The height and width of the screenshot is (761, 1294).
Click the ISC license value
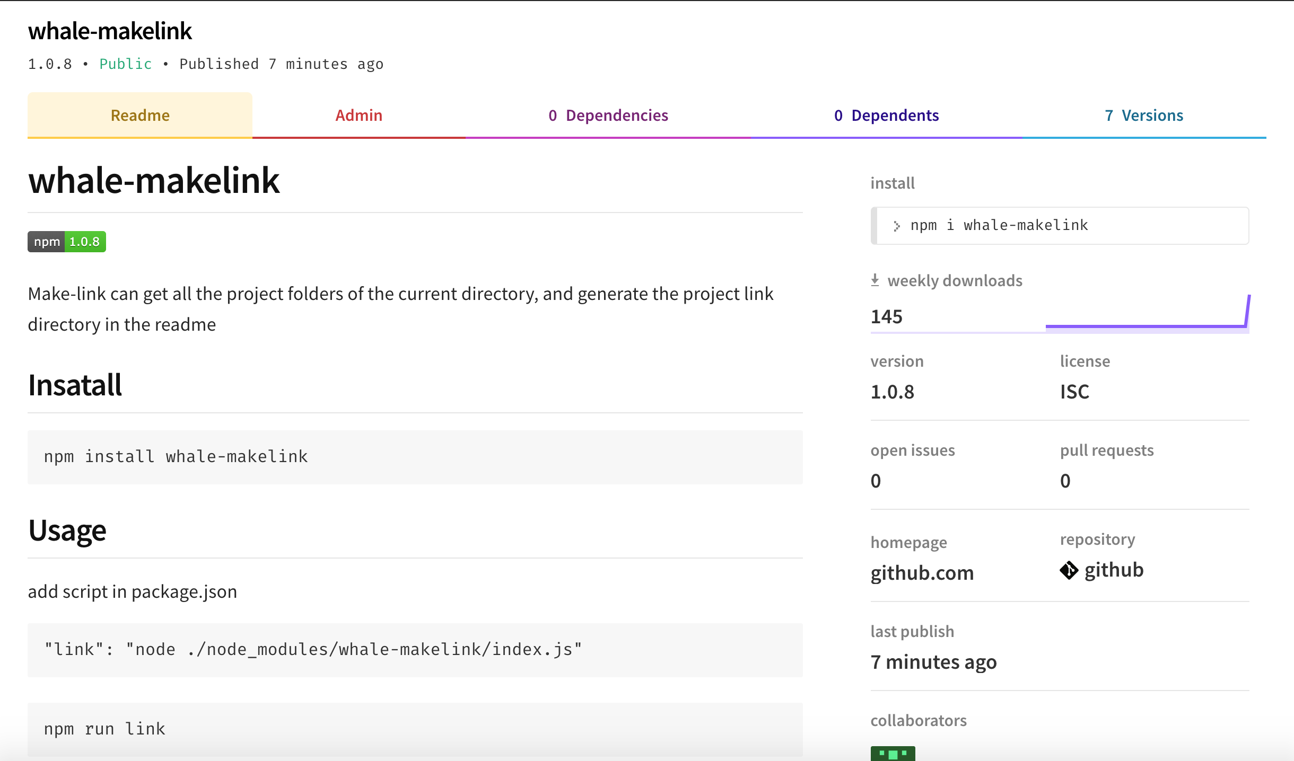(1074, 392)
